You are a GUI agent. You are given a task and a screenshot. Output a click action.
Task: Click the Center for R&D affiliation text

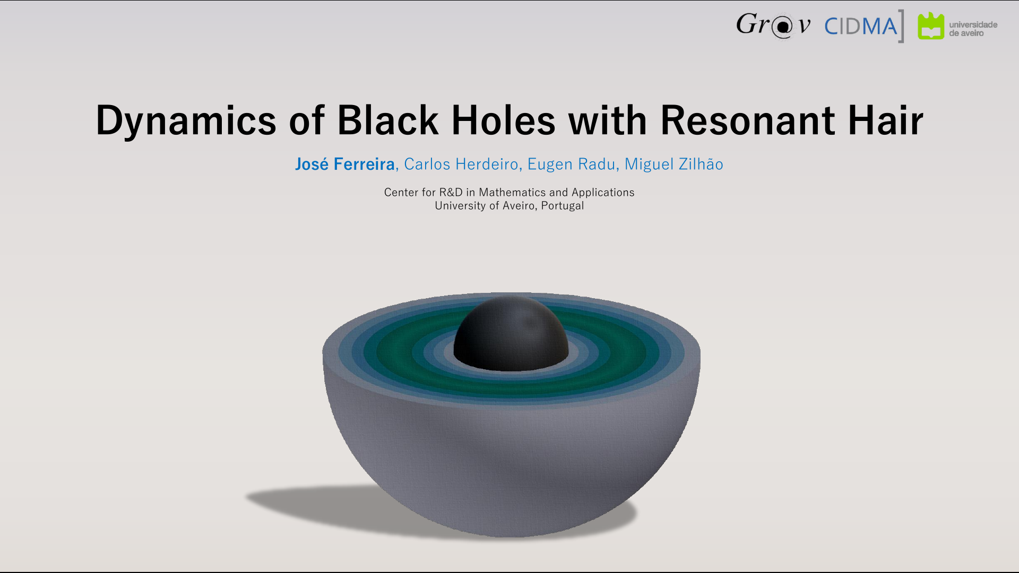pos(509,193)
